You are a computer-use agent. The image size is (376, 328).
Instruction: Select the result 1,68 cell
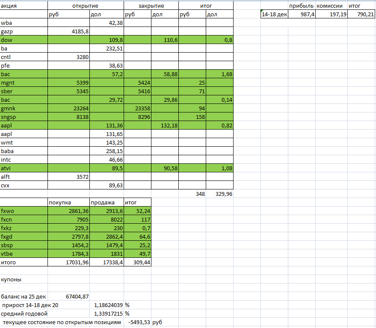click(x=219, y=74)
